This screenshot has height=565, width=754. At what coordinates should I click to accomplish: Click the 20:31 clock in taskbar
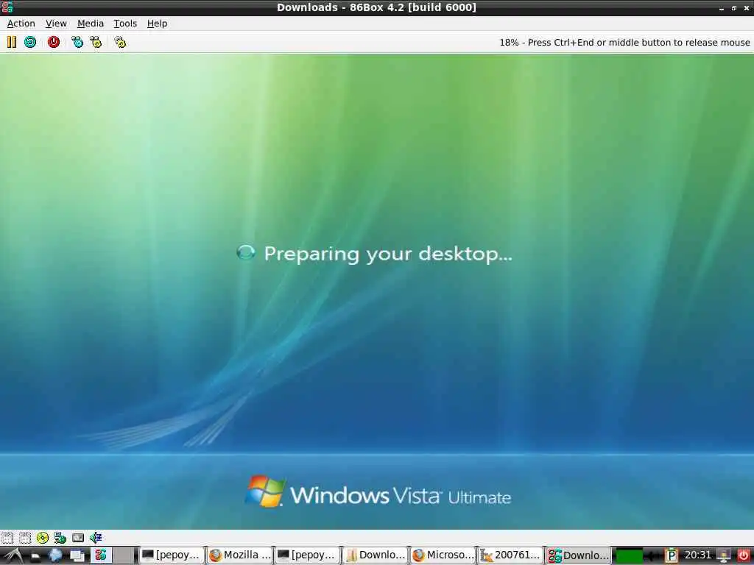697,555
